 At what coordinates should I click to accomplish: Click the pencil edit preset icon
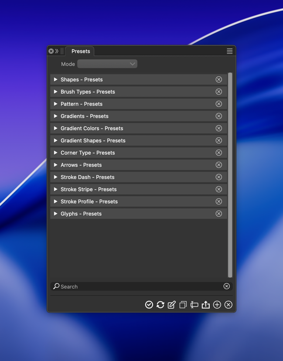tap(172, 305)
